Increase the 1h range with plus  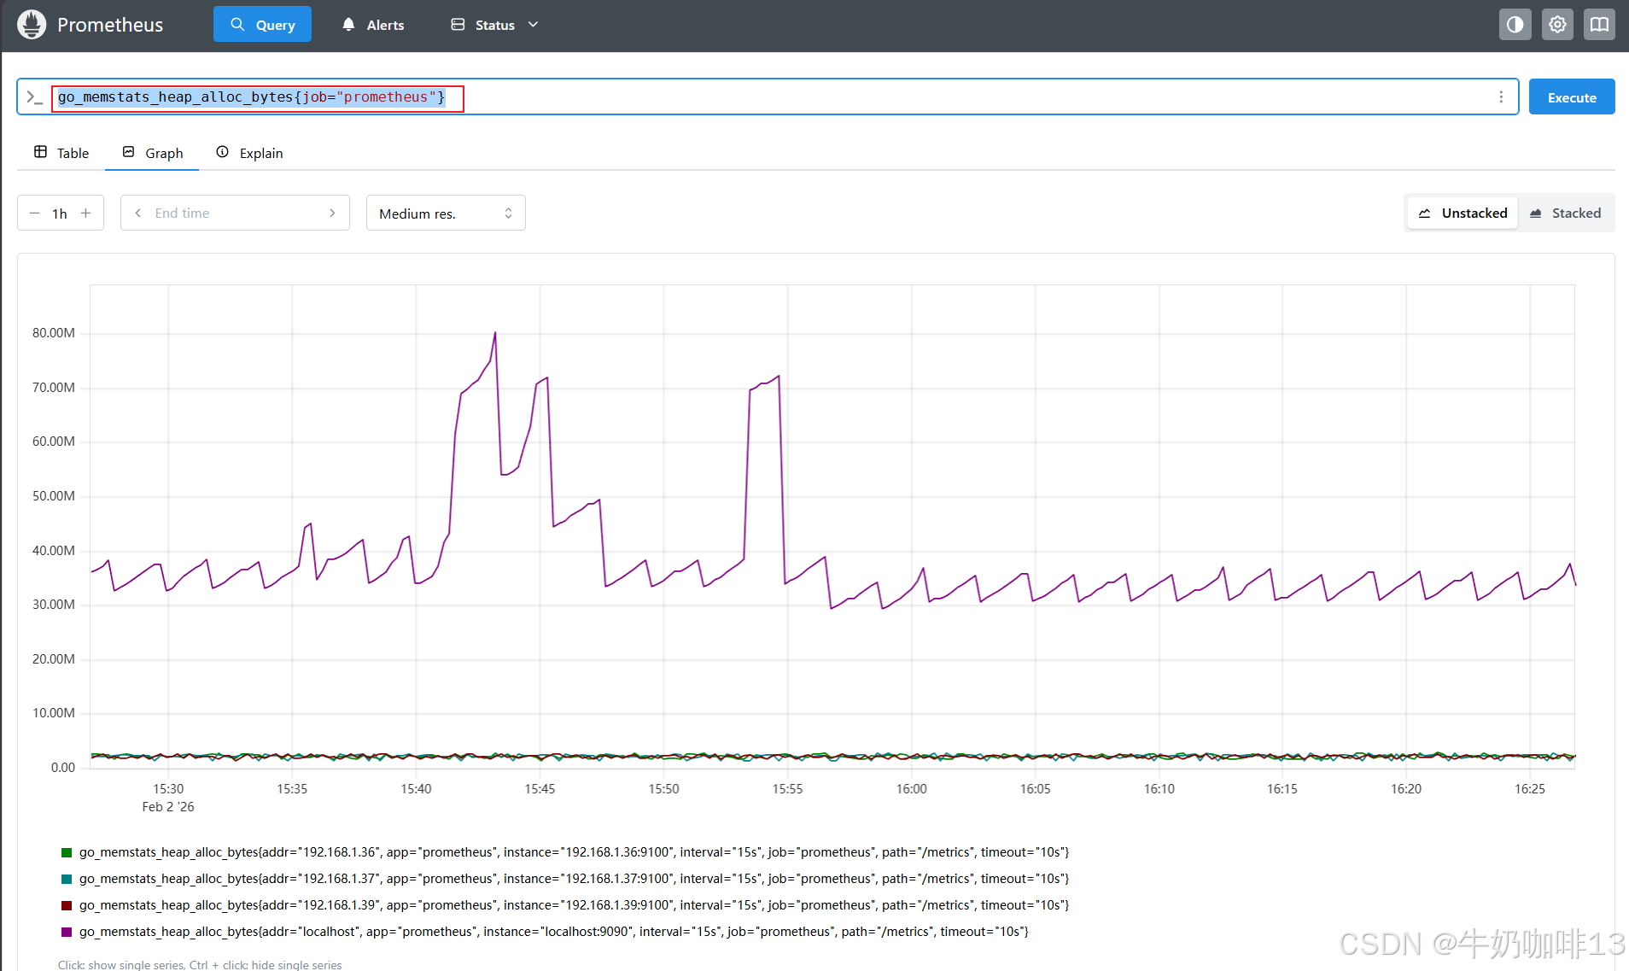coord(86,214)
